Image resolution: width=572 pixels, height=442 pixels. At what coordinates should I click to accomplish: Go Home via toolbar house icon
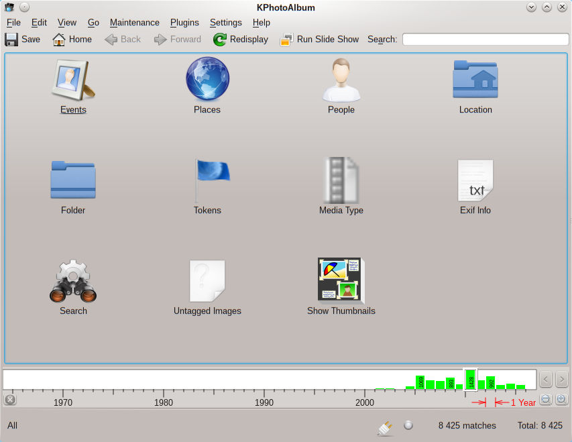coord(59,40)
